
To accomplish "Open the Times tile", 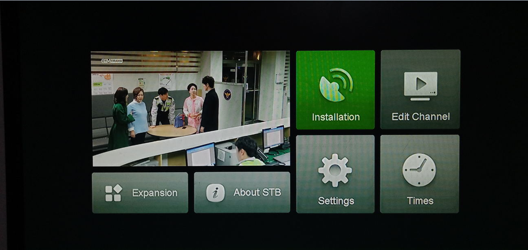I will (420, 174).
